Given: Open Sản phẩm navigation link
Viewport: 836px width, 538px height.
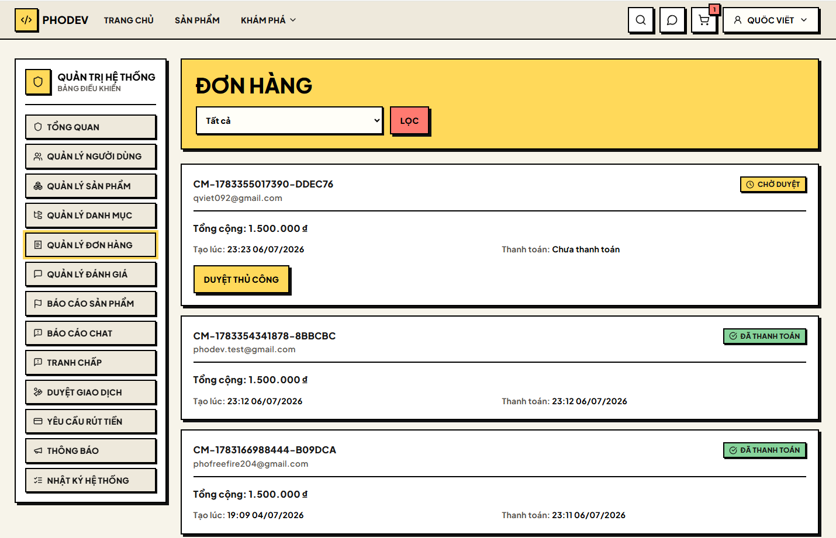Looking at the screenshot, I should (x=197, y=20).
